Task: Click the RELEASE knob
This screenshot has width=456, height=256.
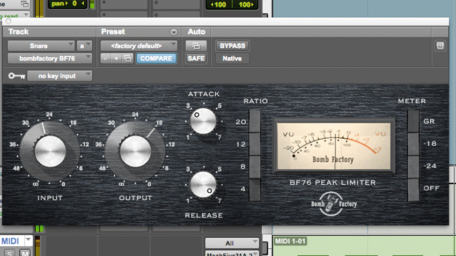Action: point(203,185)
